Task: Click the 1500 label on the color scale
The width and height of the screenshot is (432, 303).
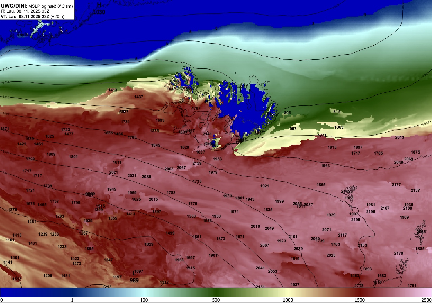Action: 360,300
